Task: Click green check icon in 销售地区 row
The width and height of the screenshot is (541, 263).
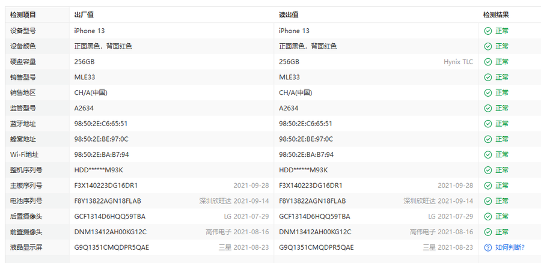Action: (x=488, y=92)
